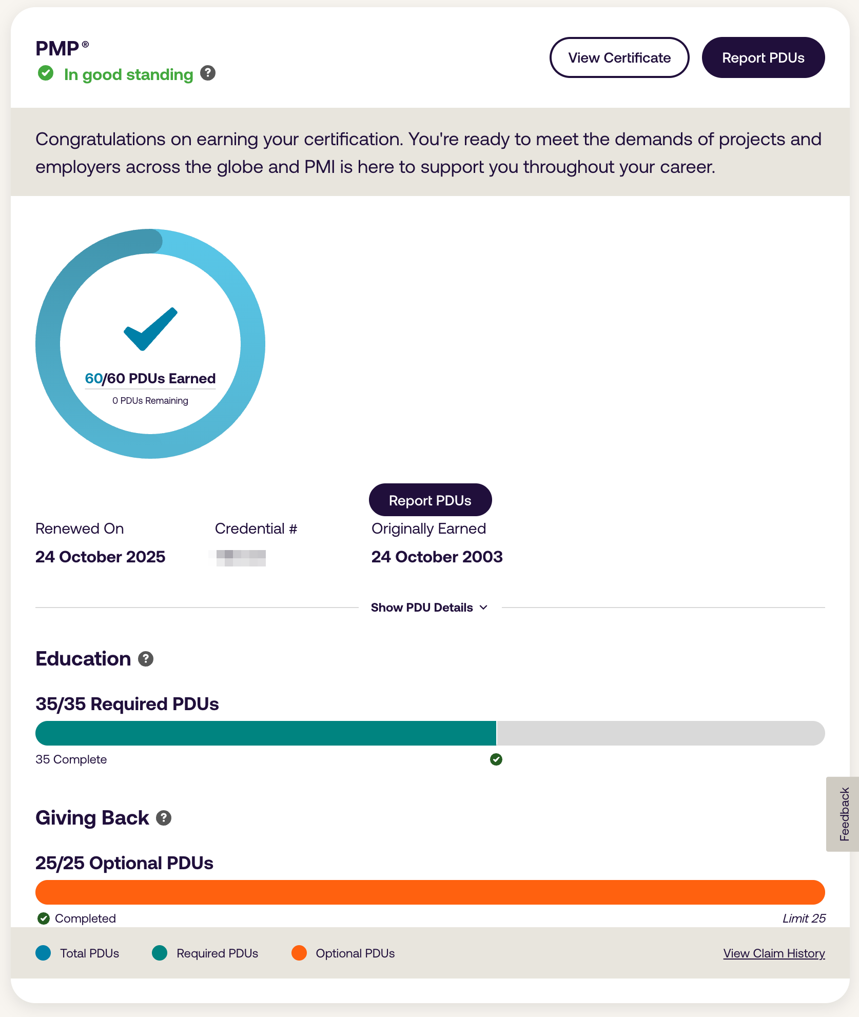Viewport: 859px width, 1017px height.
Task: Click the Completed check icon under Giving Back
Action: click(x=44, y=918)
